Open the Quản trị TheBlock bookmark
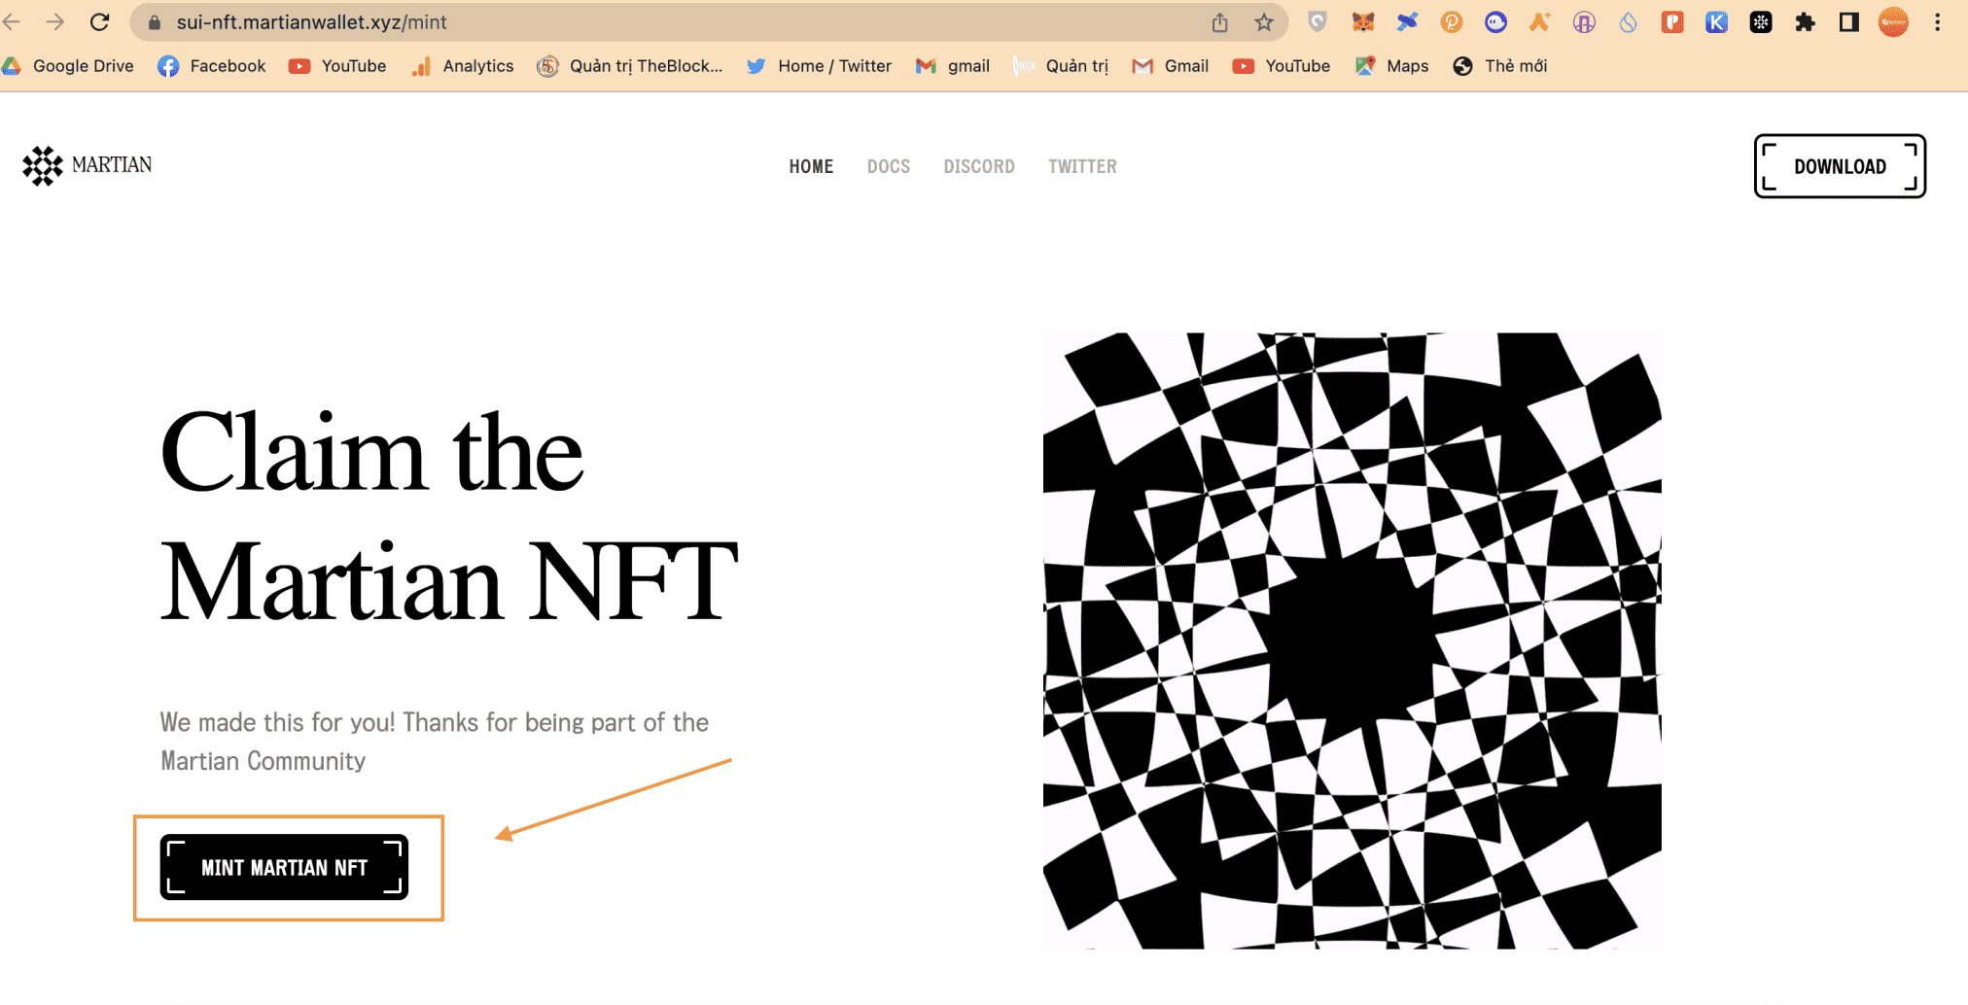 630,66
